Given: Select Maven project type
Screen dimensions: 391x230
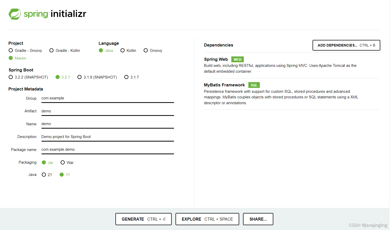Looking at the screenshot, I should tap(18, 58).
